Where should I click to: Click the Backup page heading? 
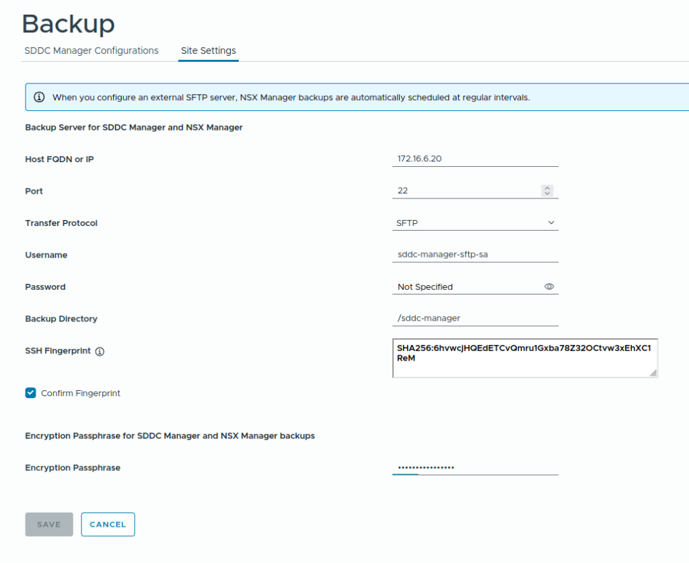click(69, 24)
